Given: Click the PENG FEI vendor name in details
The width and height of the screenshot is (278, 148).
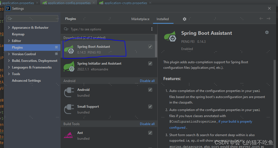Looking at the screenshot, I should 188,41.
